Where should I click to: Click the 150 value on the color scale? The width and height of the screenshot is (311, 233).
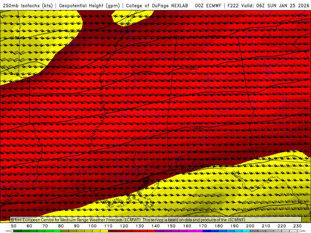point(171,226)
